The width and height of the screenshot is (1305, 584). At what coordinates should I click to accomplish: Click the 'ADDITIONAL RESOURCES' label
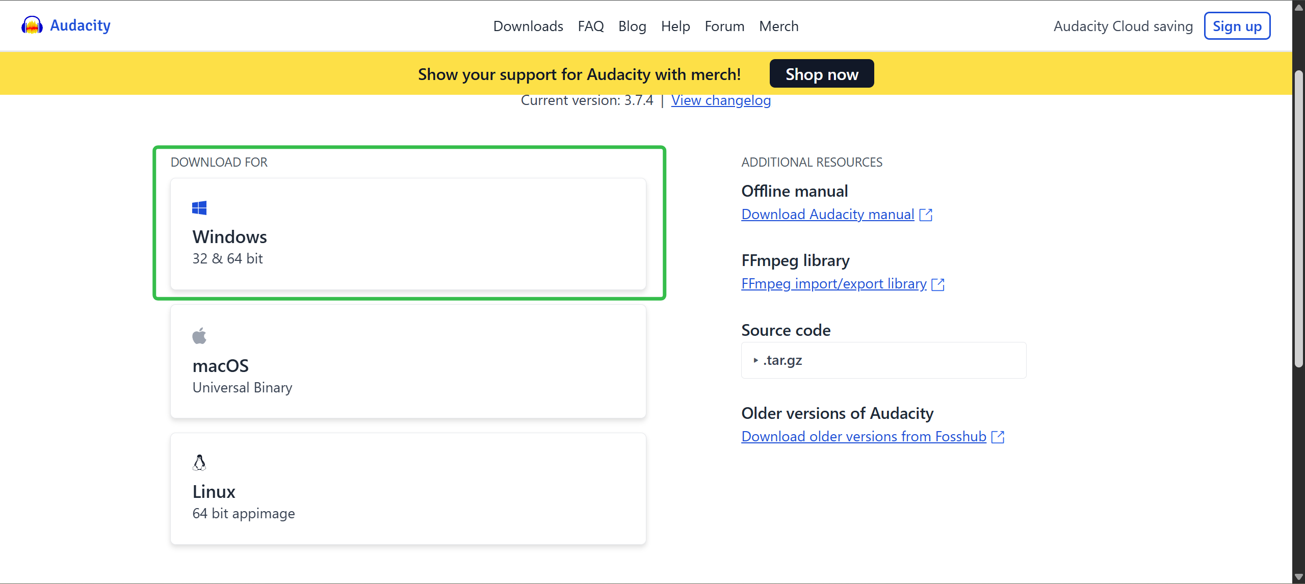[812, 162]
